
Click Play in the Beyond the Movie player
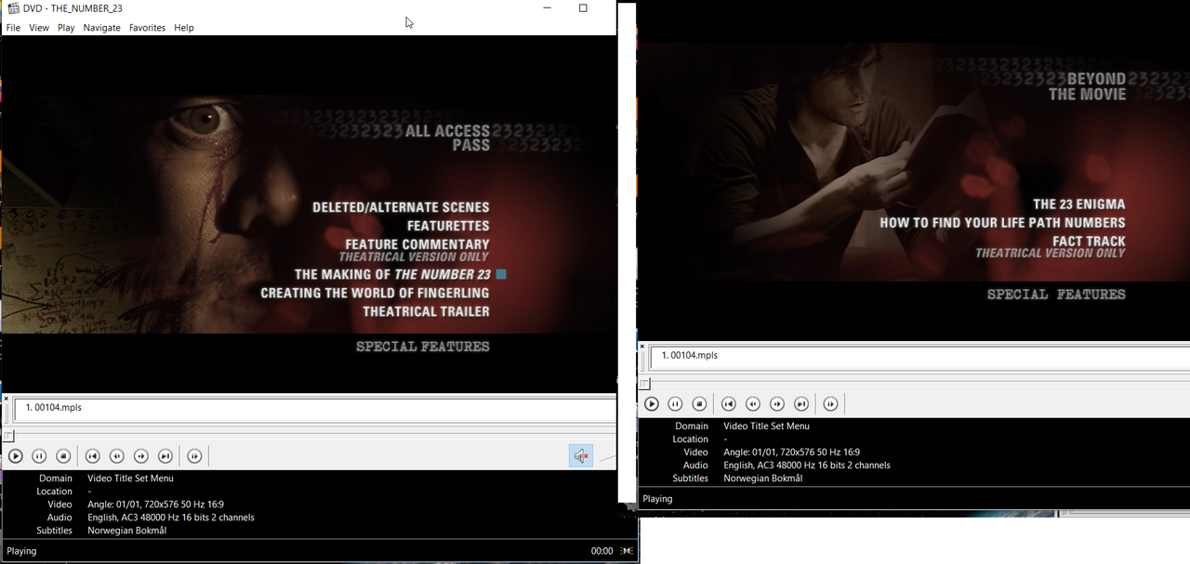(x=652, y=404)
